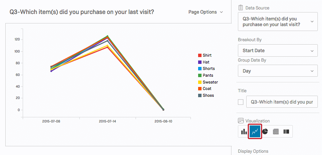Toggle the Title checkbox
Screen dimensions: 322x155
click(241, 102)
